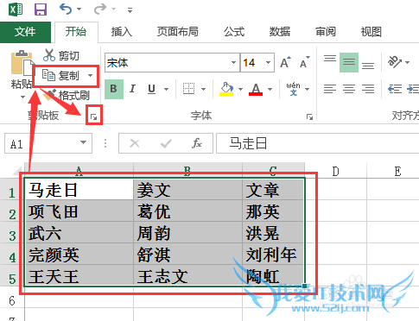Open the 文件 (File) tab
Image resolution: width=419 pixels, height=321 pixels.
pos(25,32)
